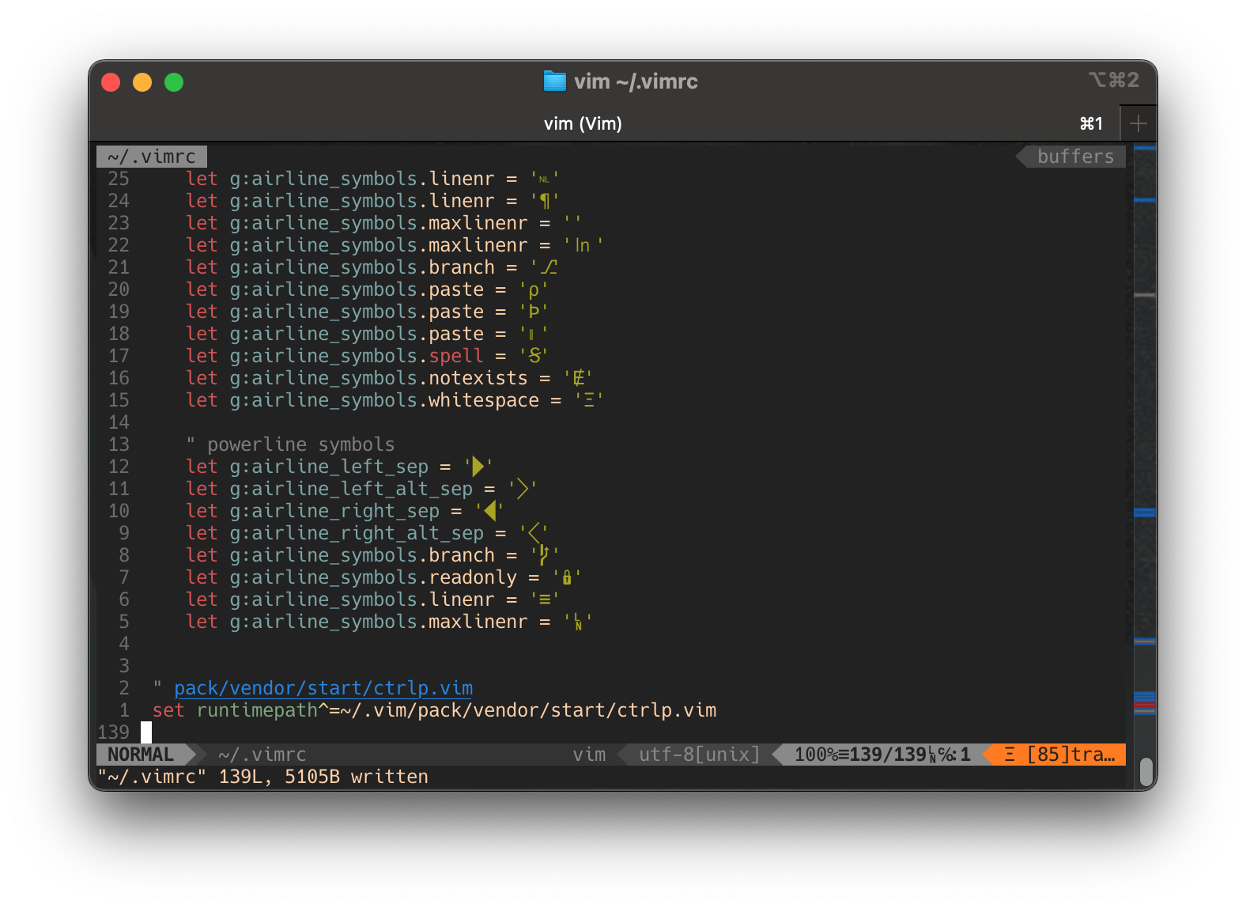Screen dimensions: 1246x908
Task: Click the utf-8[unix] status segment
Action: [699, 755]
